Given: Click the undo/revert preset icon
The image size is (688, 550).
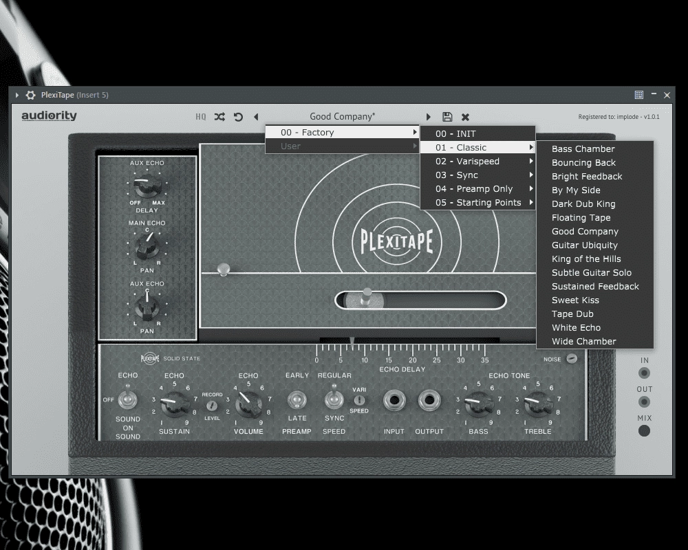Looking at the screenshot, I should [x=238, y=117].
